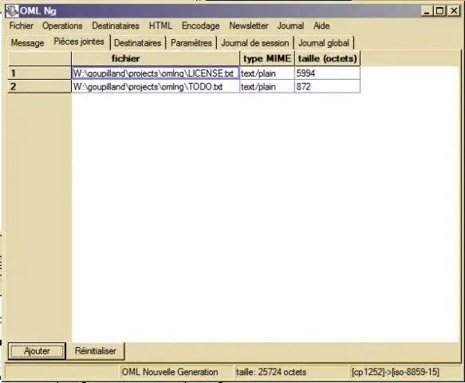
Task: Open the Encodage menu
Action: 200,26
